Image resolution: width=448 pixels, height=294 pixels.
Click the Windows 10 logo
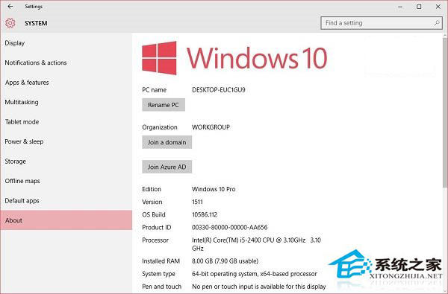pos(234,58)
